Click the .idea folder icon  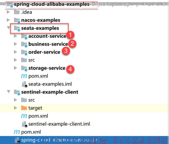(x=17, y=12)
